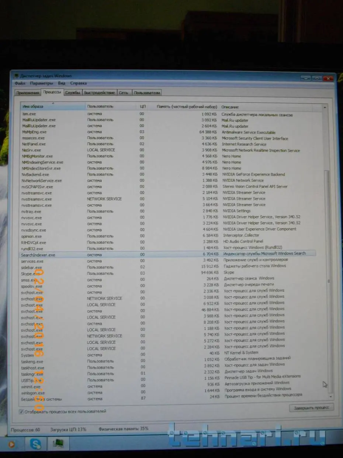Open the Параметры menu
This screenshot has height=458, width=343.
[x=42, y=83]
